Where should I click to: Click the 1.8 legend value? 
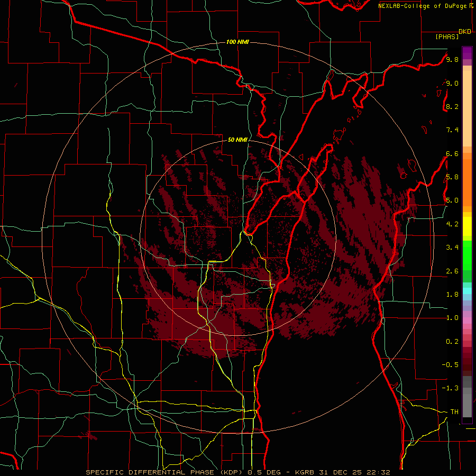coord(452,295)
